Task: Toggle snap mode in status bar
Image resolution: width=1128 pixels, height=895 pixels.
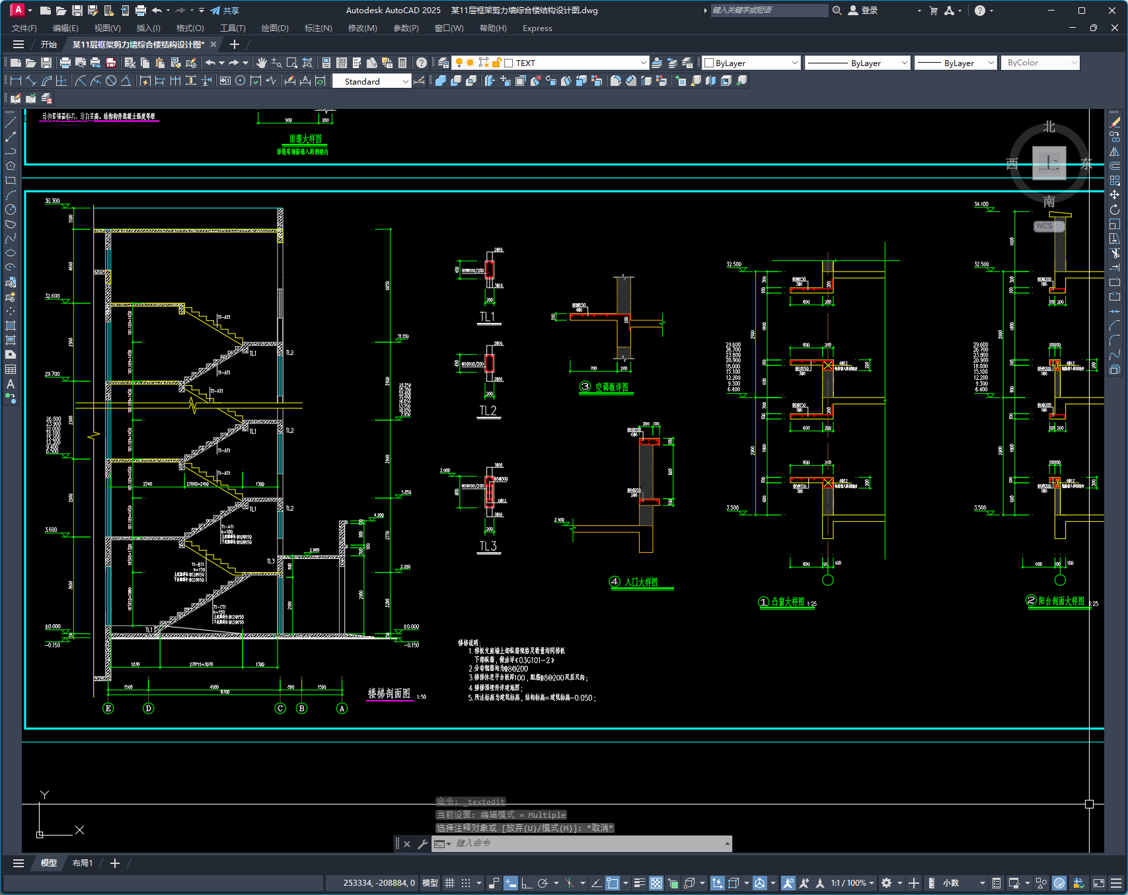Action: click(466, 883)
